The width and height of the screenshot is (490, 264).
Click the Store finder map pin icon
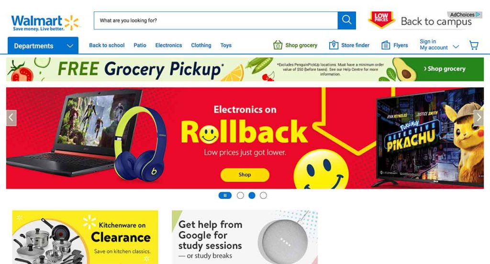click(x=334, y=45)
